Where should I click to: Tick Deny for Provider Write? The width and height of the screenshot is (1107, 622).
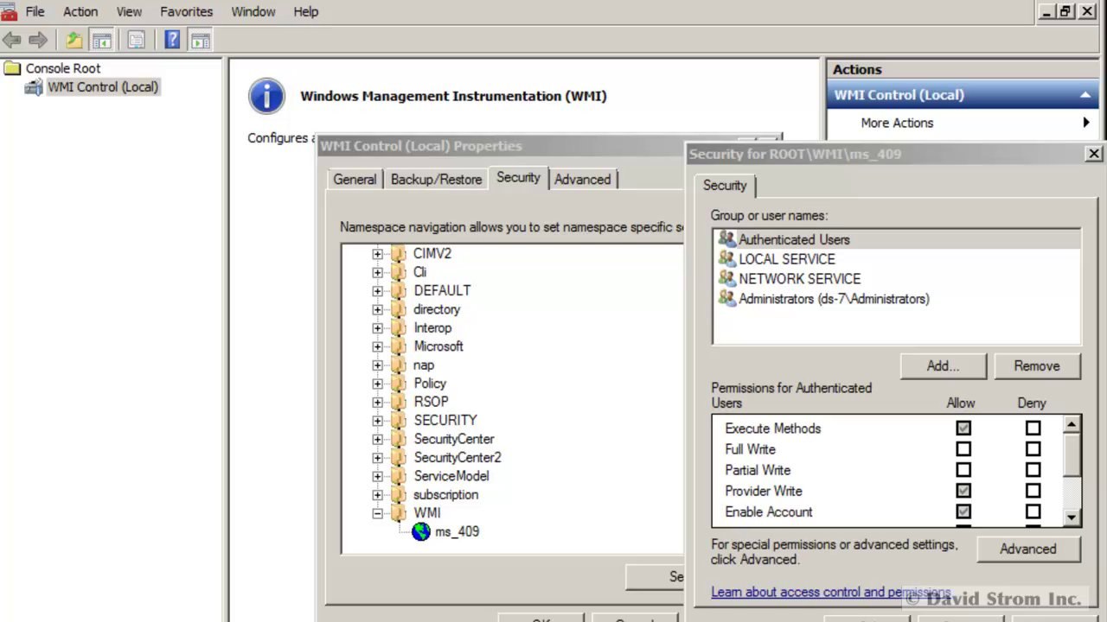1033,491
